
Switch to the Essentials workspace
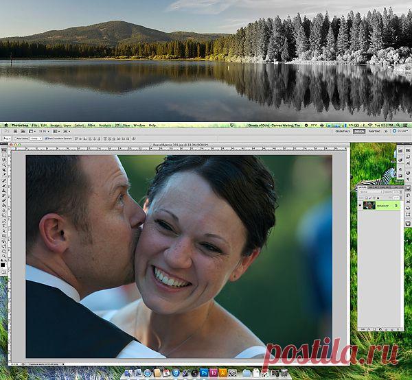(343, 131)
